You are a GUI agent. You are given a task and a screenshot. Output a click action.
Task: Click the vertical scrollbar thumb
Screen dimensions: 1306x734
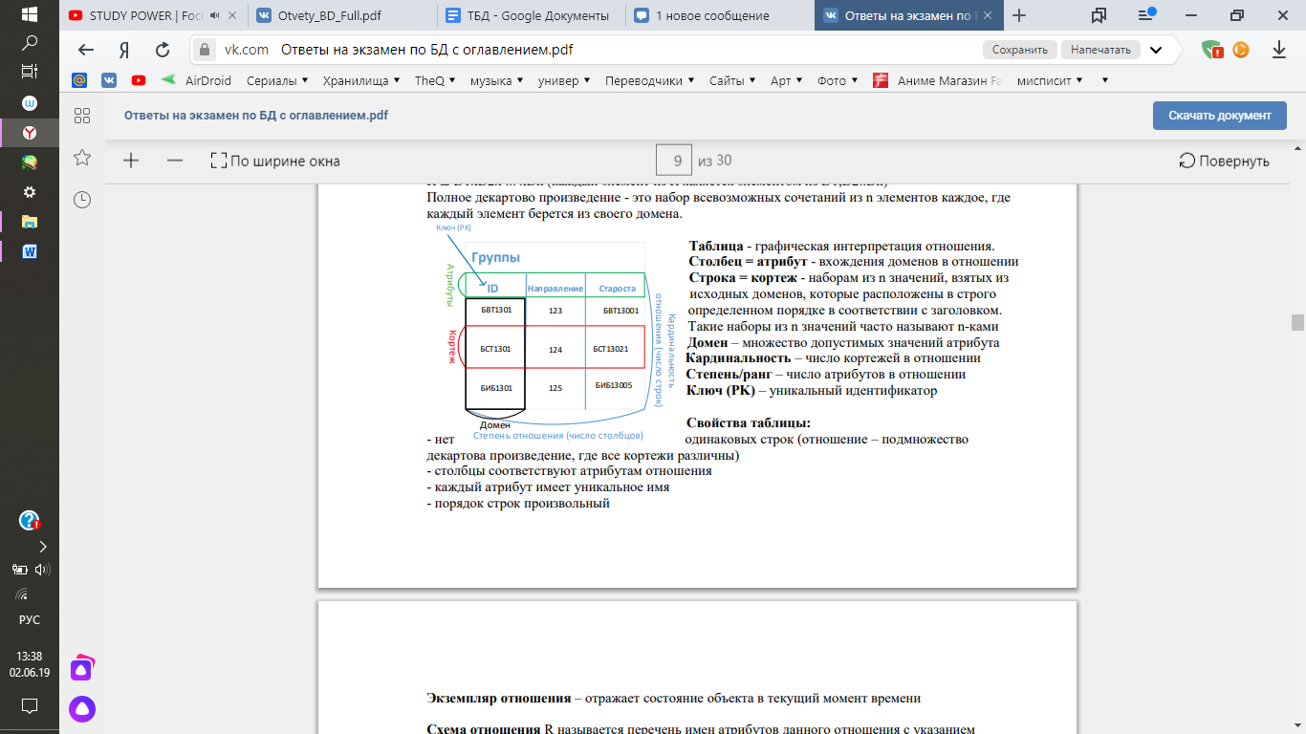1297,322
